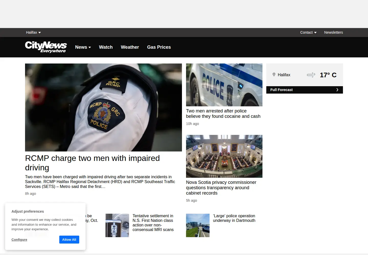The height and width of the screenshot is (255, 368).
Task: Click the Dartmouth police operation thumbnail
Action: pyautogui.click(x=198, y=225)
